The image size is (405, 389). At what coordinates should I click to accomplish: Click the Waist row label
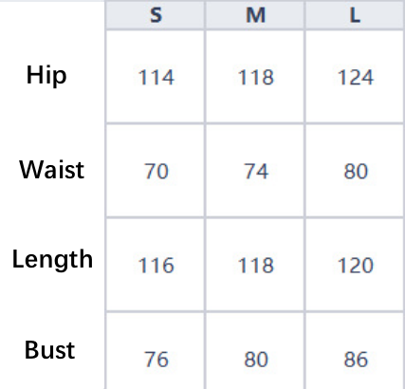[52, 170]
